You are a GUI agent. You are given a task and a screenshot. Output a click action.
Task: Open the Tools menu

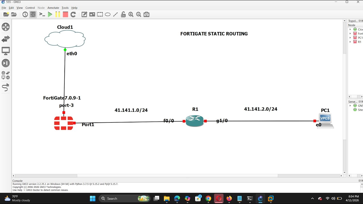click(65, 8)
